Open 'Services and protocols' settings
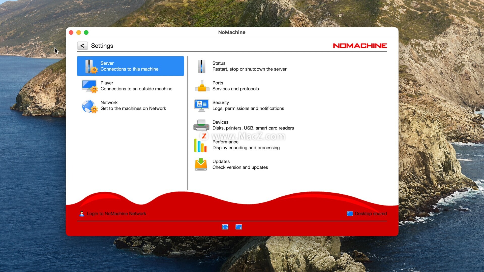Screen dimensions: 484x272 pos(235,89)
